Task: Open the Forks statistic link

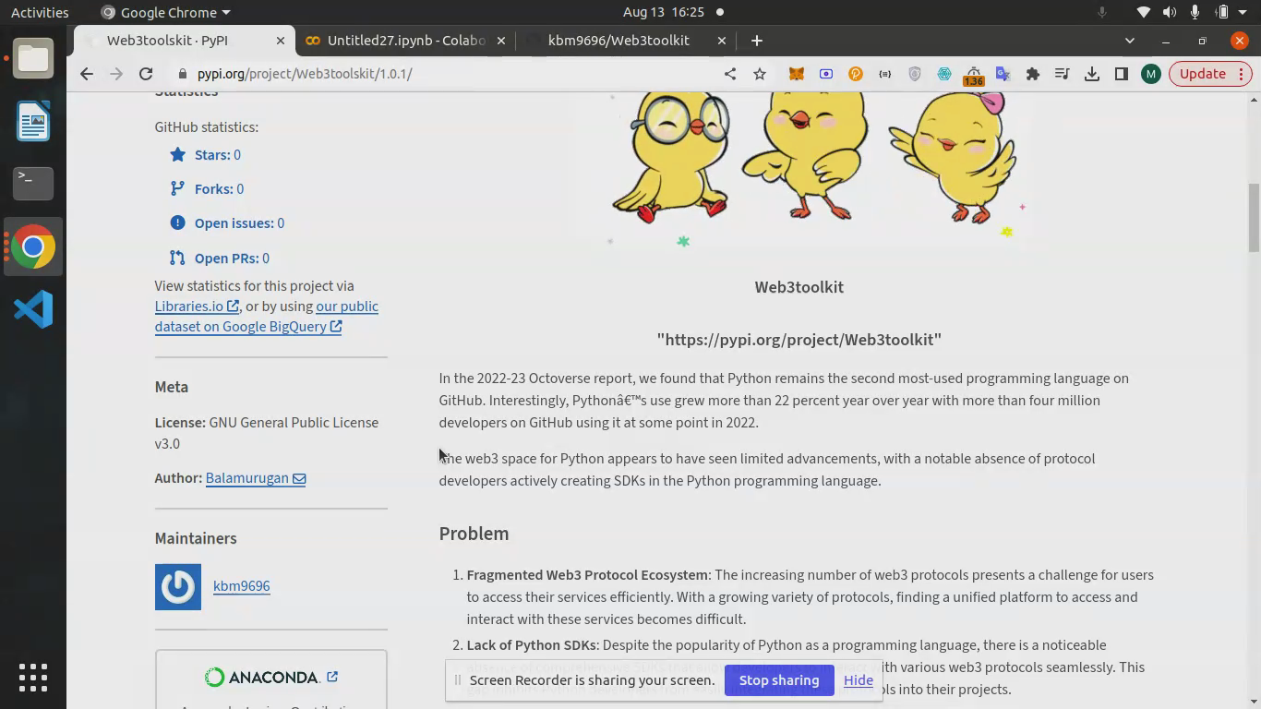Action: click(x=219, y=189)
